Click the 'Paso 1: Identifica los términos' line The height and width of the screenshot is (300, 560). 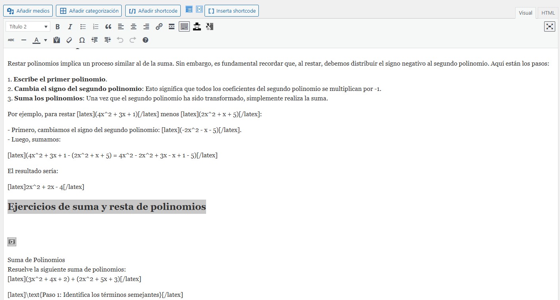click(95, 295)
